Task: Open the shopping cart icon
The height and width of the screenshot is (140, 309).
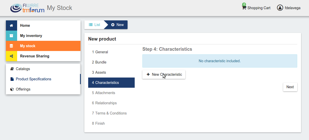Action: pyautogui.click(x=244, y=8)
